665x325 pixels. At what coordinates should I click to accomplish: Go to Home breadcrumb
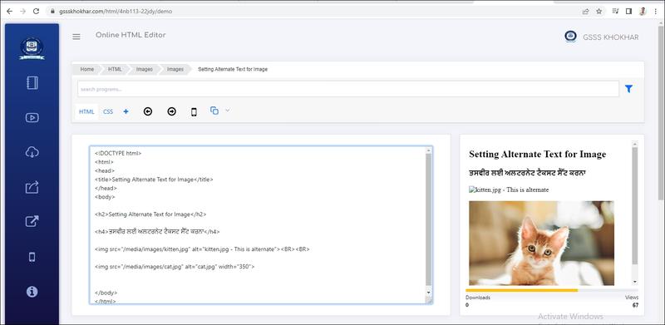pos(87,69)
